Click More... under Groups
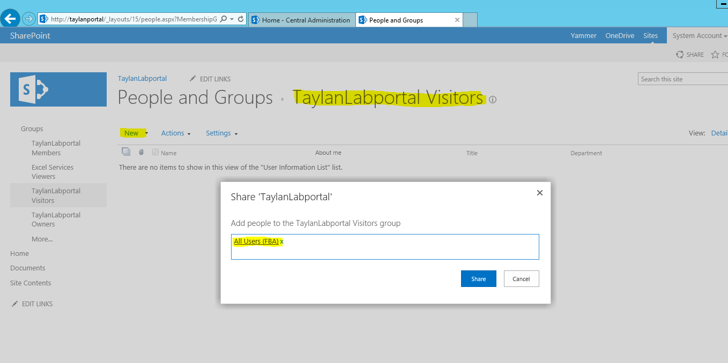 tap(42, 239)
